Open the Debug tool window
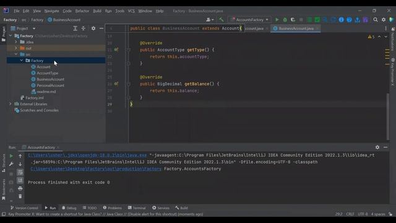Image resolution: width=396 pixels, height=223 pixels. point(69,208)
